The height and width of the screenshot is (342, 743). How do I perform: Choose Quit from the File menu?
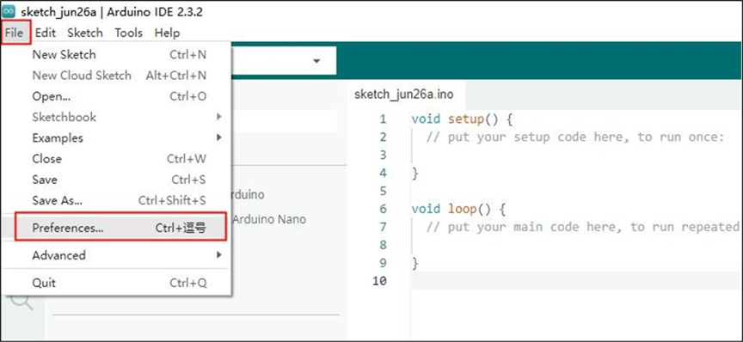(117, 283)
